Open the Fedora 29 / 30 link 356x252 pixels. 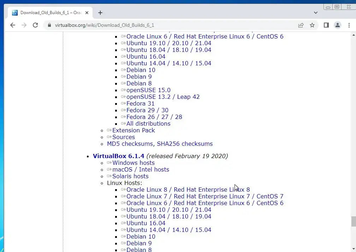[147, 110]
